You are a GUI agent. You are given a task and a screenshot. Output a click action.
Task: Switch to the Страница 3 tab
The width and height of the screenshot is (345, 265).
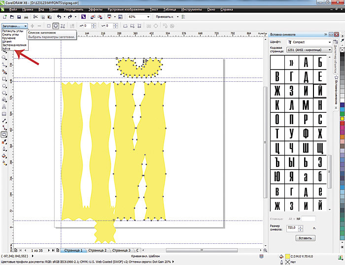[121, 250]
